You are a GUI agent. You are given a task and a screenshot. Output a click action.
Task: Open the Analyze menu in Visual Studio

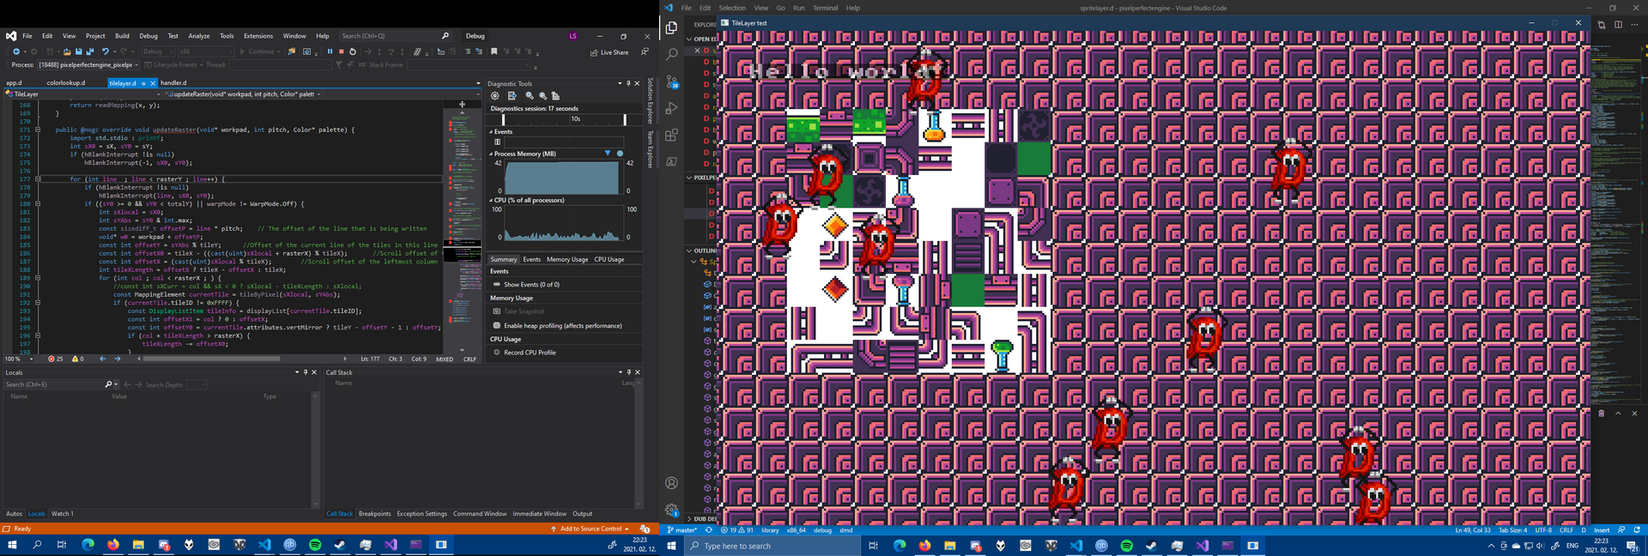pos(198,36)
